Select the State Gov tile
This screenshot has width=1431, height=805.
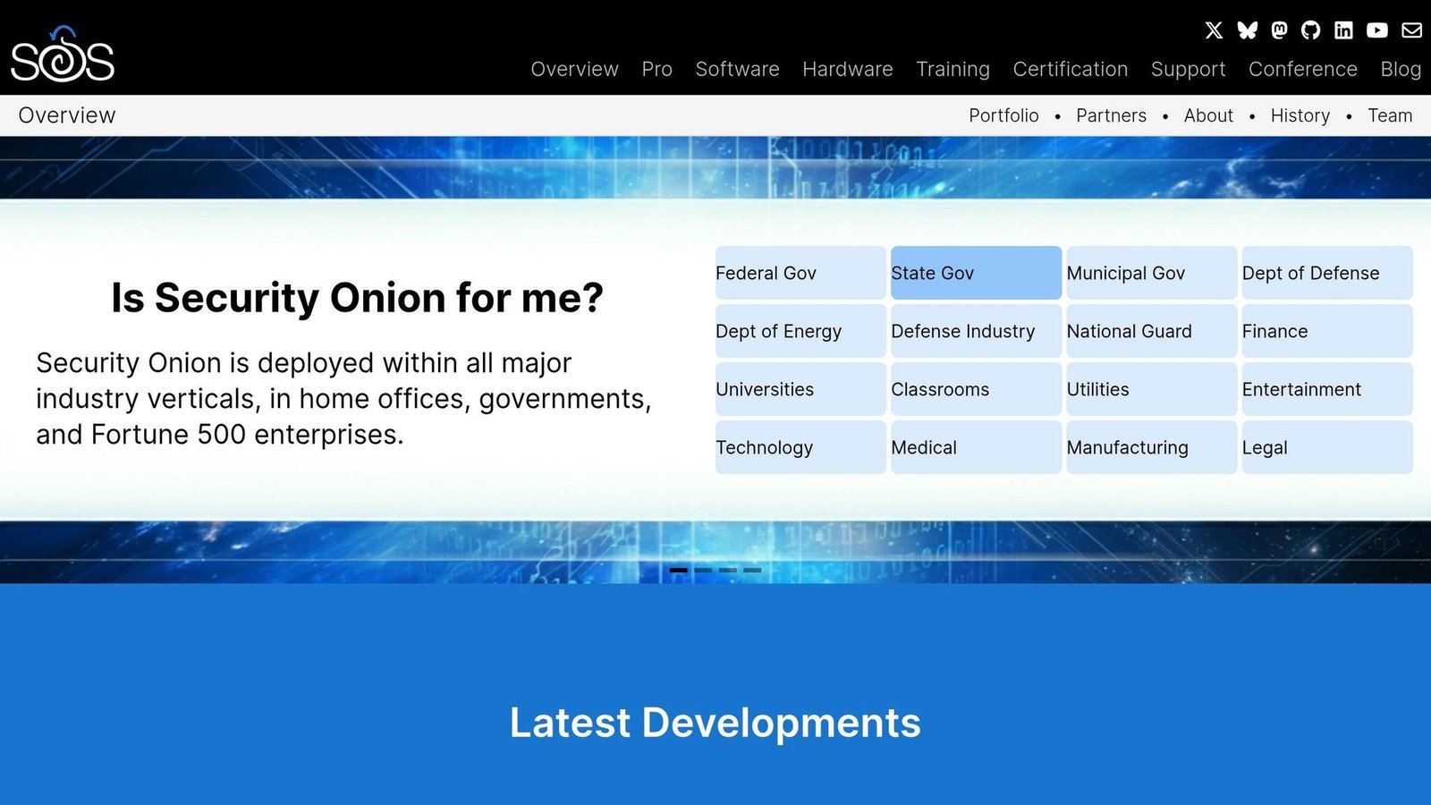click(976, 273)
